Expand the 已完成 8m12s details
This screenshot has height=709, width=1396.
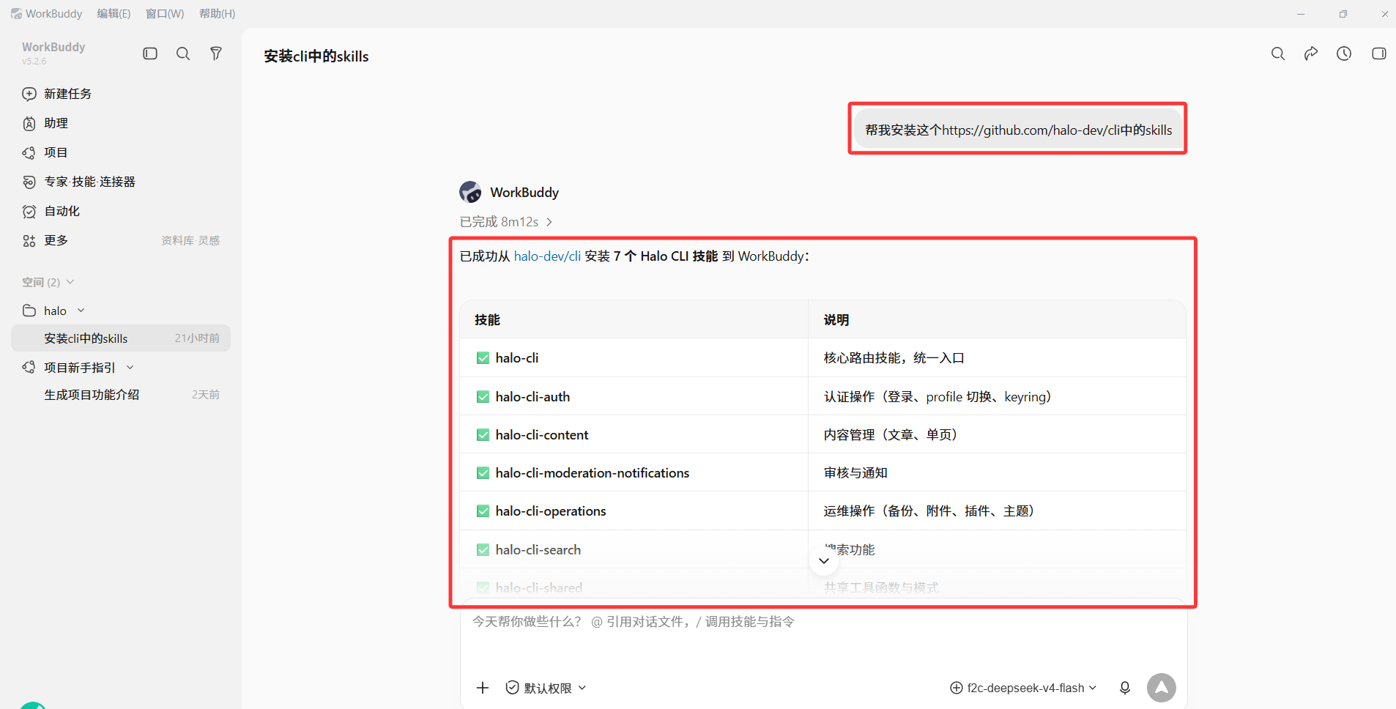coord(505,222)
